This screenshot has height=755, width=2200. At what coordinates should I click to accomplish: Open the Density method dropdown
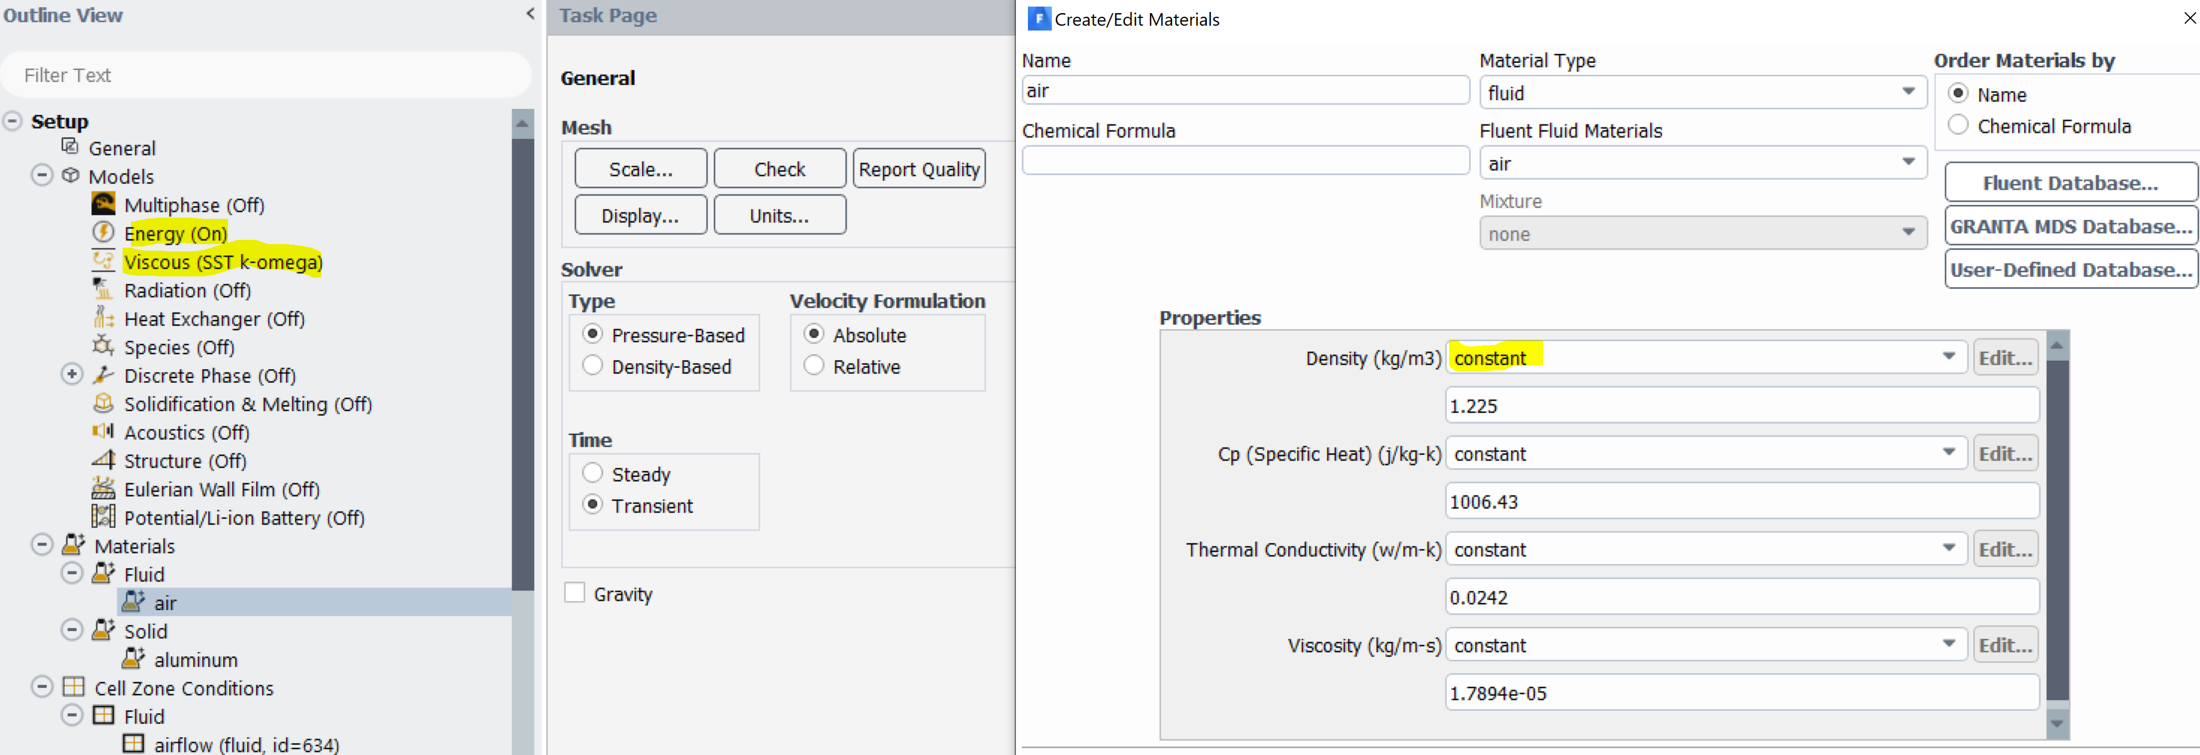click(1706, 357)
